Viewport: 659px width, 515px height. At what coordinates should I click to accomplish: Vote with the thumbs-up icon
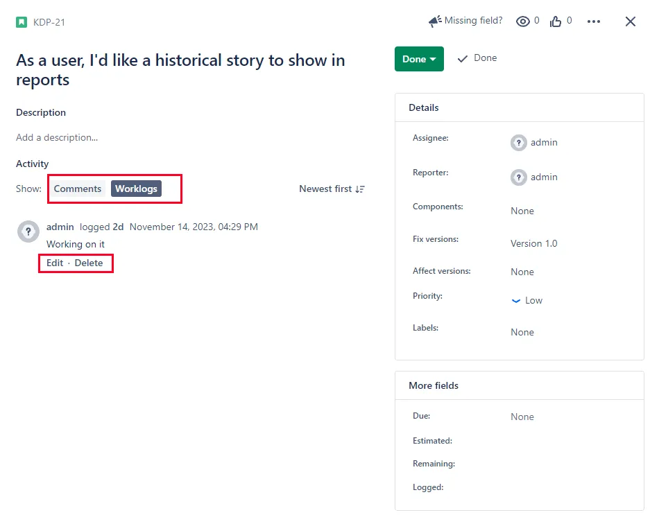pos(556,21)
